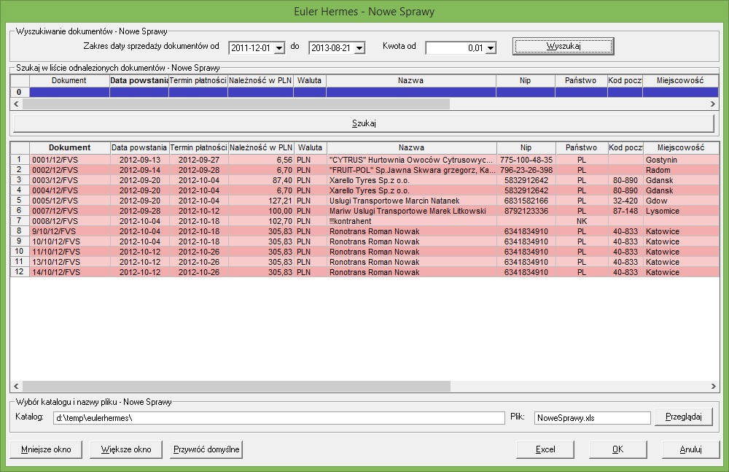The width and height of the screenshot is (729, 472).
Task: Export results with the Excel button
Action: [545, 449]
